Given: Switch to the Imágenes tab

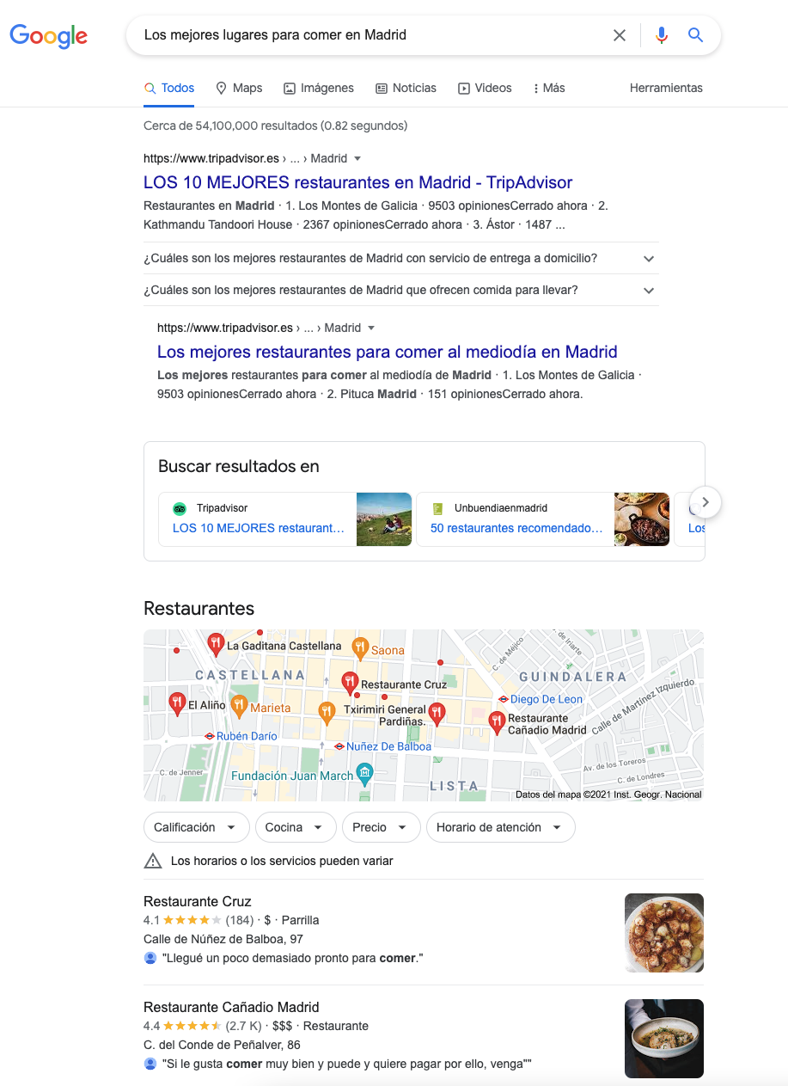Looking at the screenshot, I should click(319, 88).
